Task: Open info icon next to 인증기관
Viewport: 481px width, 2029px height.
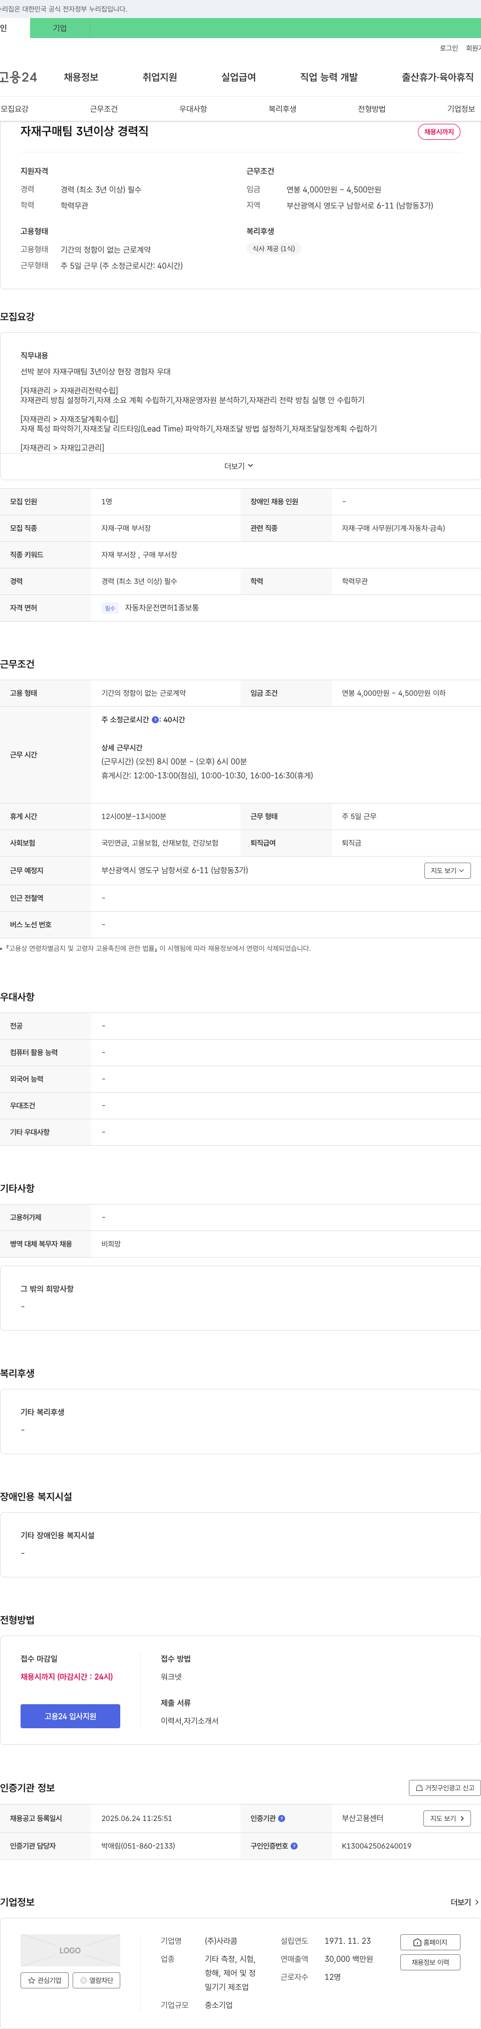Action: [x=282, y=1818]
